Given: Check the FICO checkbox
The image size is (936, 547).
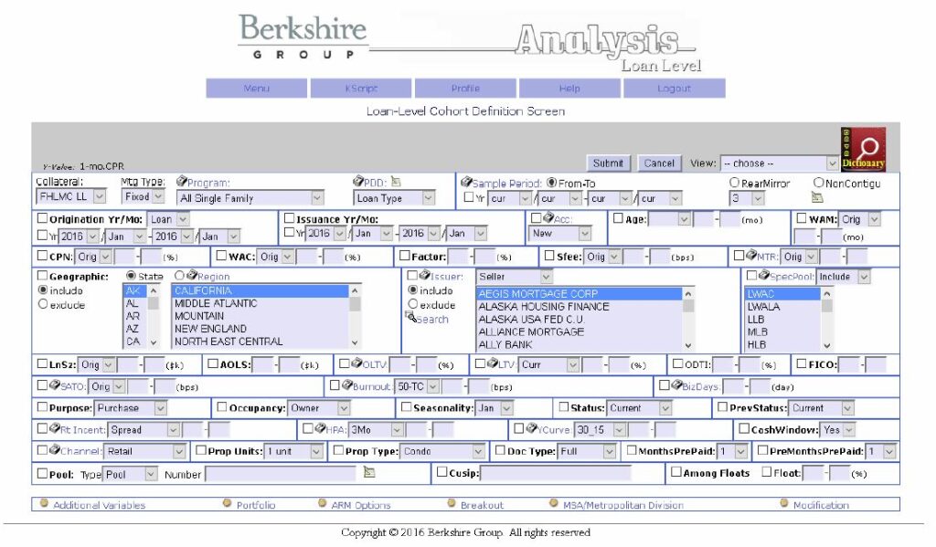Looking at the screenshot, I should (x=802, y=363).
